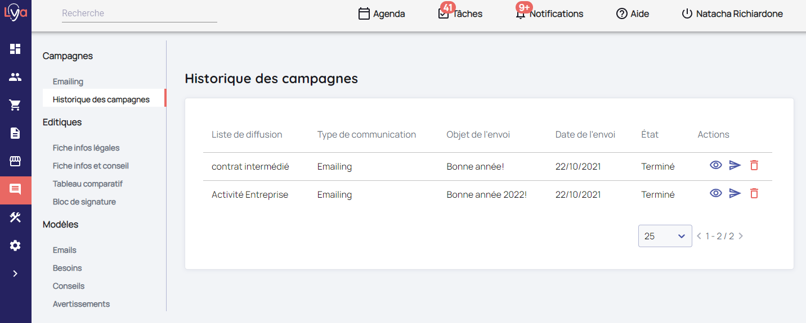Open the Aide help link

pyautogui.click(x=633, y=13)
